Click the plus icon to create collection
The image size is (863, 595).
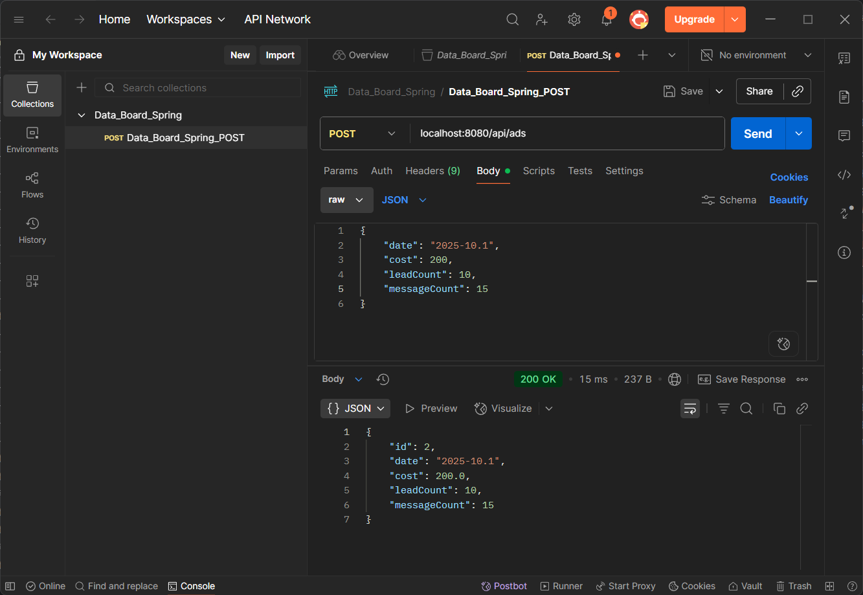coord(82,87)
